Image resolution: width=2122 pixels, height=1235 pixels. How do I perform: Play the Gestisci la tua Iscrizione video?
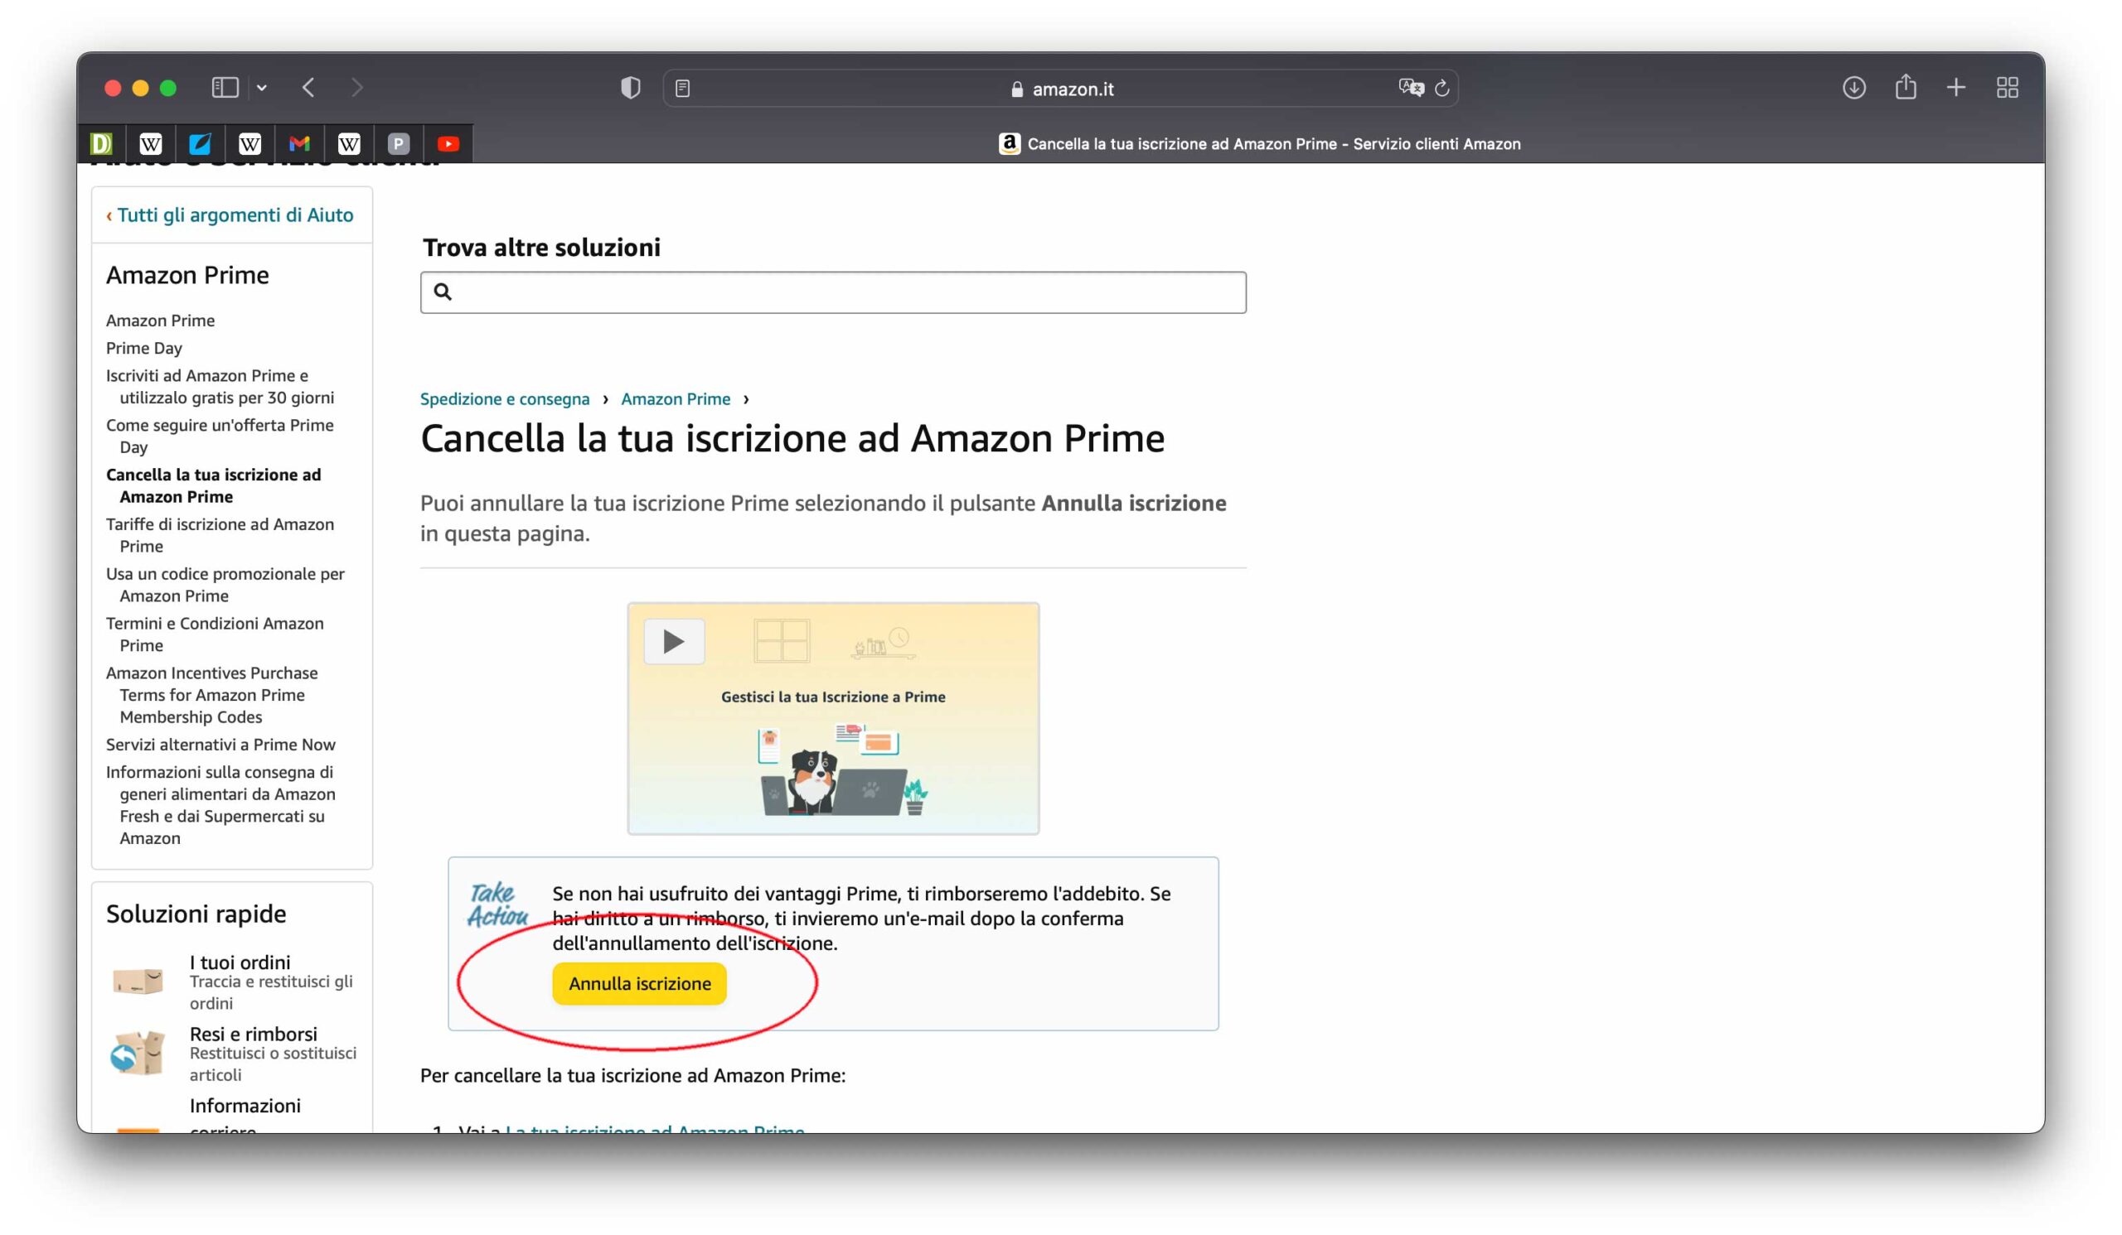coord(675,642)
